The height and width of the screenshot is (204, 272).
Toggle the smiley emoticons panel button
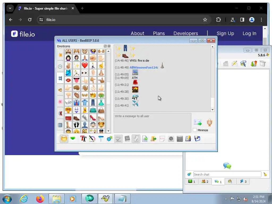point(64,139)
